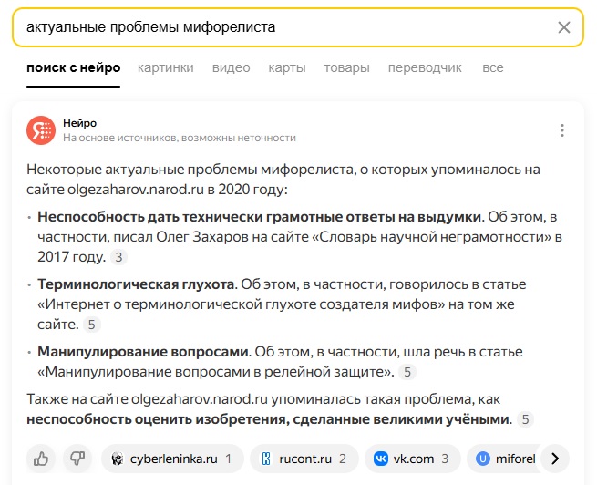Select the товары tab

pos(347,67)
